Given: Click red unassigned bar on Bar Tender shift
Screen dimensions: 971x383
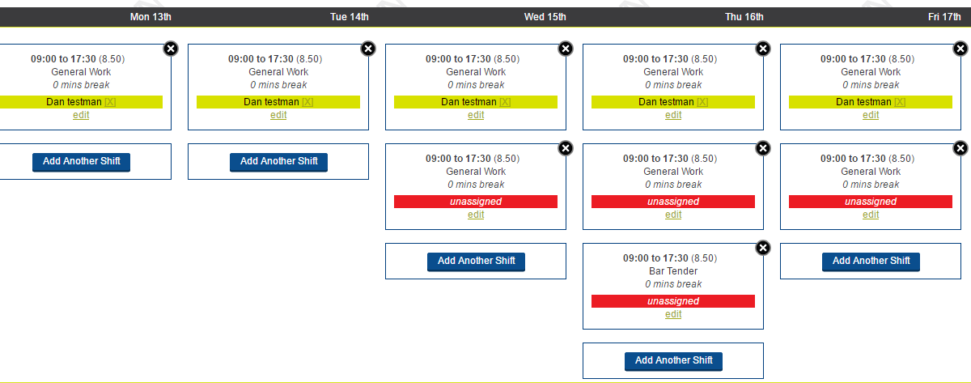Looking at the screenshot, I should pos(673,301).
